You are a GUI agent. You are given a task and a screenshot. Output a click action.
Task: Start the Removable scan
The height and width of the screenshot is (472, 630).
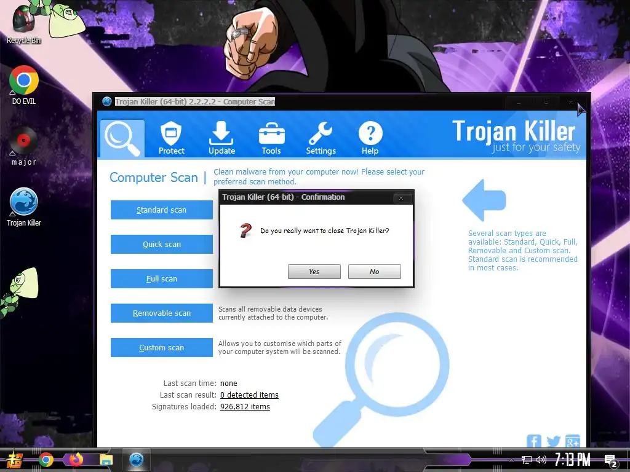click(x=162, y=313)
